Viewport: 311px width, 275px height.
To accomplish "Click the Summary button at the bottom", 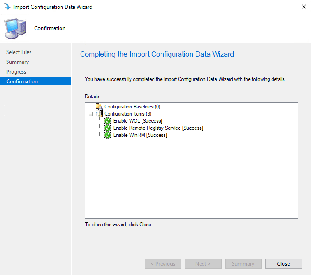I will [243, 264].
